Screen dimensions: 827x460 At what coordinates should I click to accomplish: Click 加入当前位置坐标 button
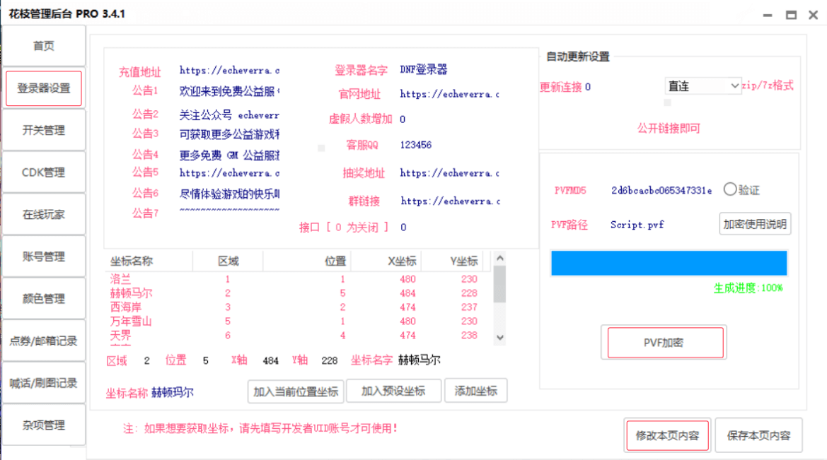pyautogui.click(x=296, y=391)
